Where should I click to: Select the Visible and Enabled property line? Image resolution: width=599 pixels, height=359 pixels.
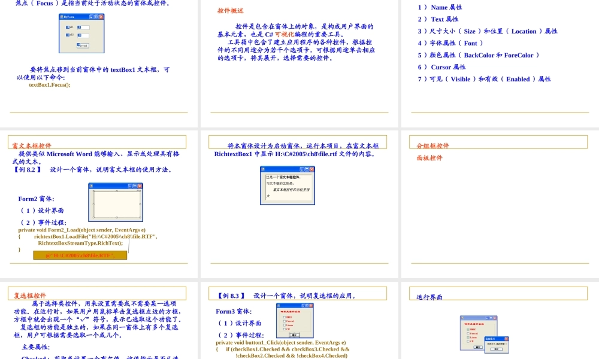(x=484, y=79)
